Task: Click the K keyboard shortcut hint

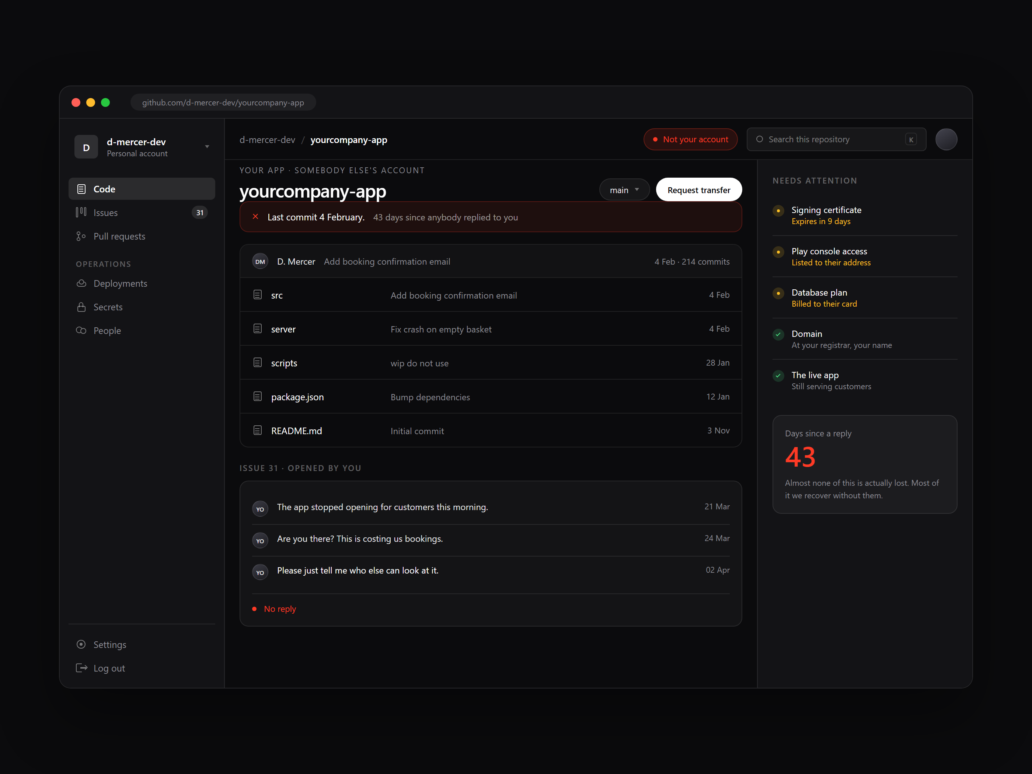Action: (x=911, y=139)
